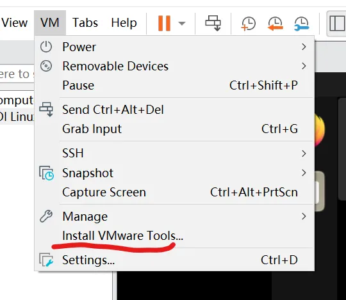
Task: Choose Capture Screen from the menu
Action: point(174,193)
